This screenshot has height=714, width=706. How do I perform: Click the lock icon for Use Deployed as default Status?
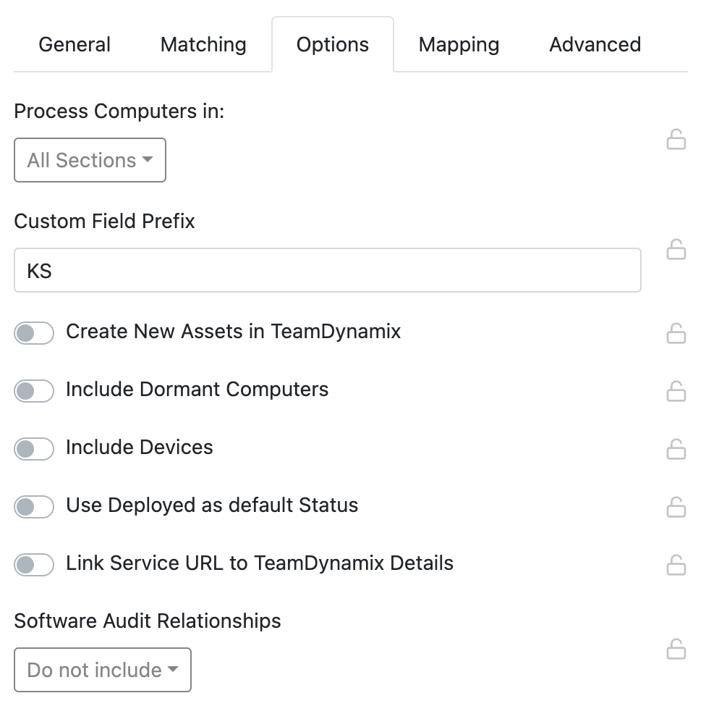click(x=676, y=507)
